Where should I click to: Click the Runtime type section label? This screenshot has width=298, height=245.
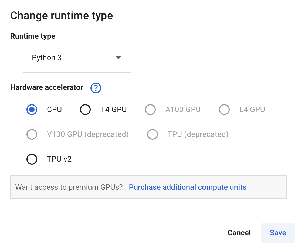tap(33, 36)
